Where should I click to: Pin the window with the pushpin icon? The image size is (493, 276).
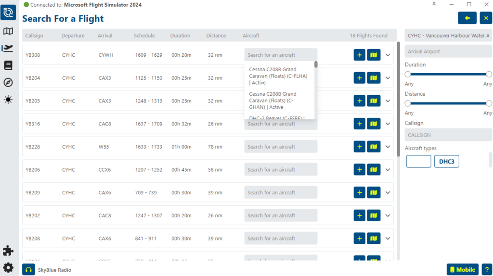point(434,4)
